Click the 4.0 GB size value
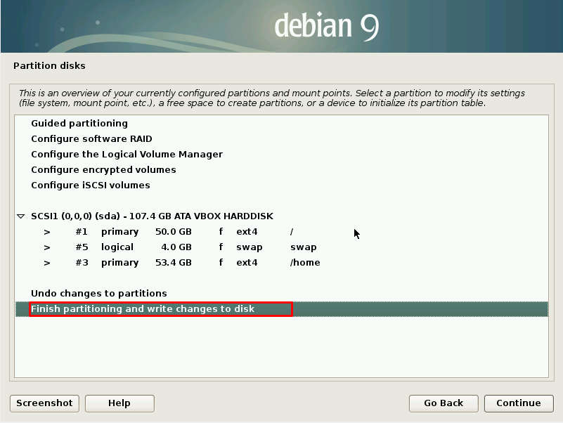The image size is (563, 423). (x=176, y=247)
